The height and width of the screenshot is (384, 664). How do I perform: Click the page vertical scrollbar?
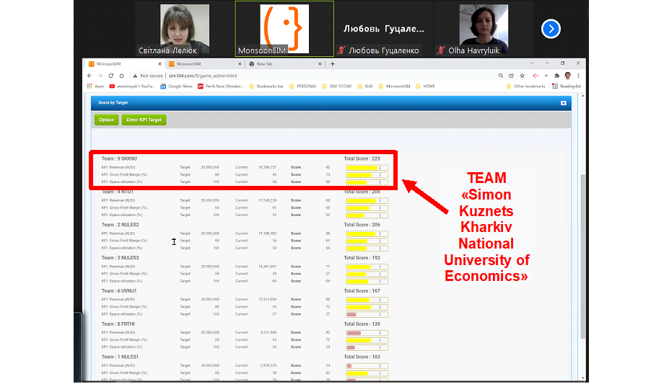[x=583, y=256]
